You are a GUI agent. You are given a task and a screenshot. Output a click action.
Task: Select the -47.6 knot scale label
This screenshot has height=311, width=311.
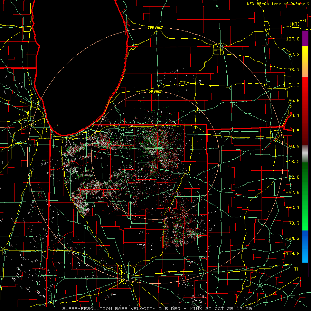293,192
